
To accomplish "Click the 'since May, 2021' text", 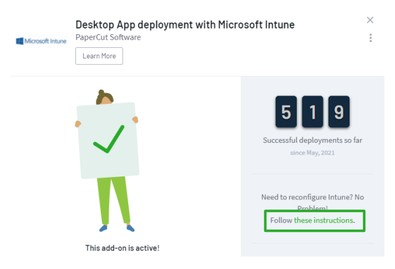I will coord(312,153).
